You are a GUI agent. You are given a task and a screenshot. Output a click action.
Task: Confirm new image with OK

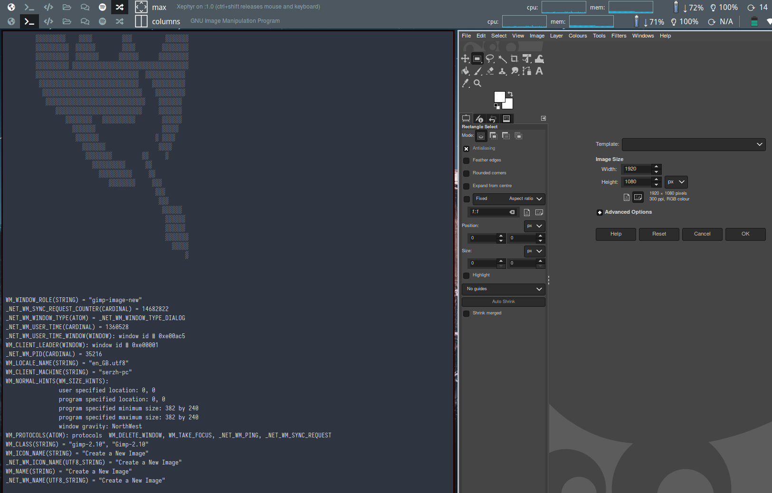click(745, 234)
